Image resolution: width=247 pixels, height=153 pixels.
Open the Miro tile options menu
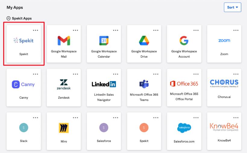[x=75, y=118]
